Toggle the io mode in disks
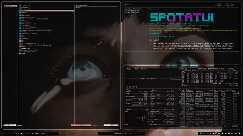The image size is (243, 136). 172,90
